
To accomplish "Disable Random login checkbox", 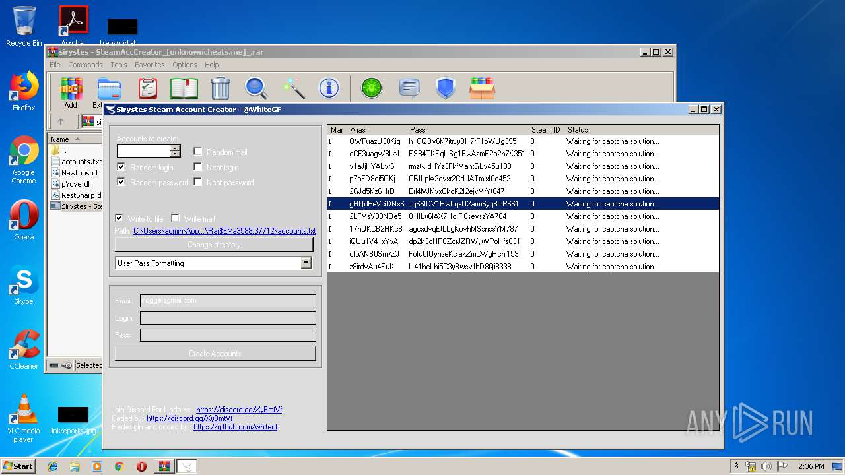I will (121, 167).
